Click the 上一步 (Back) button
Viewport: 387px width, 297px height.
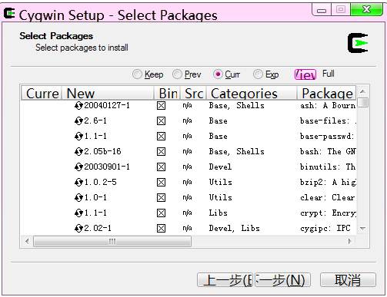pos(225,280)
